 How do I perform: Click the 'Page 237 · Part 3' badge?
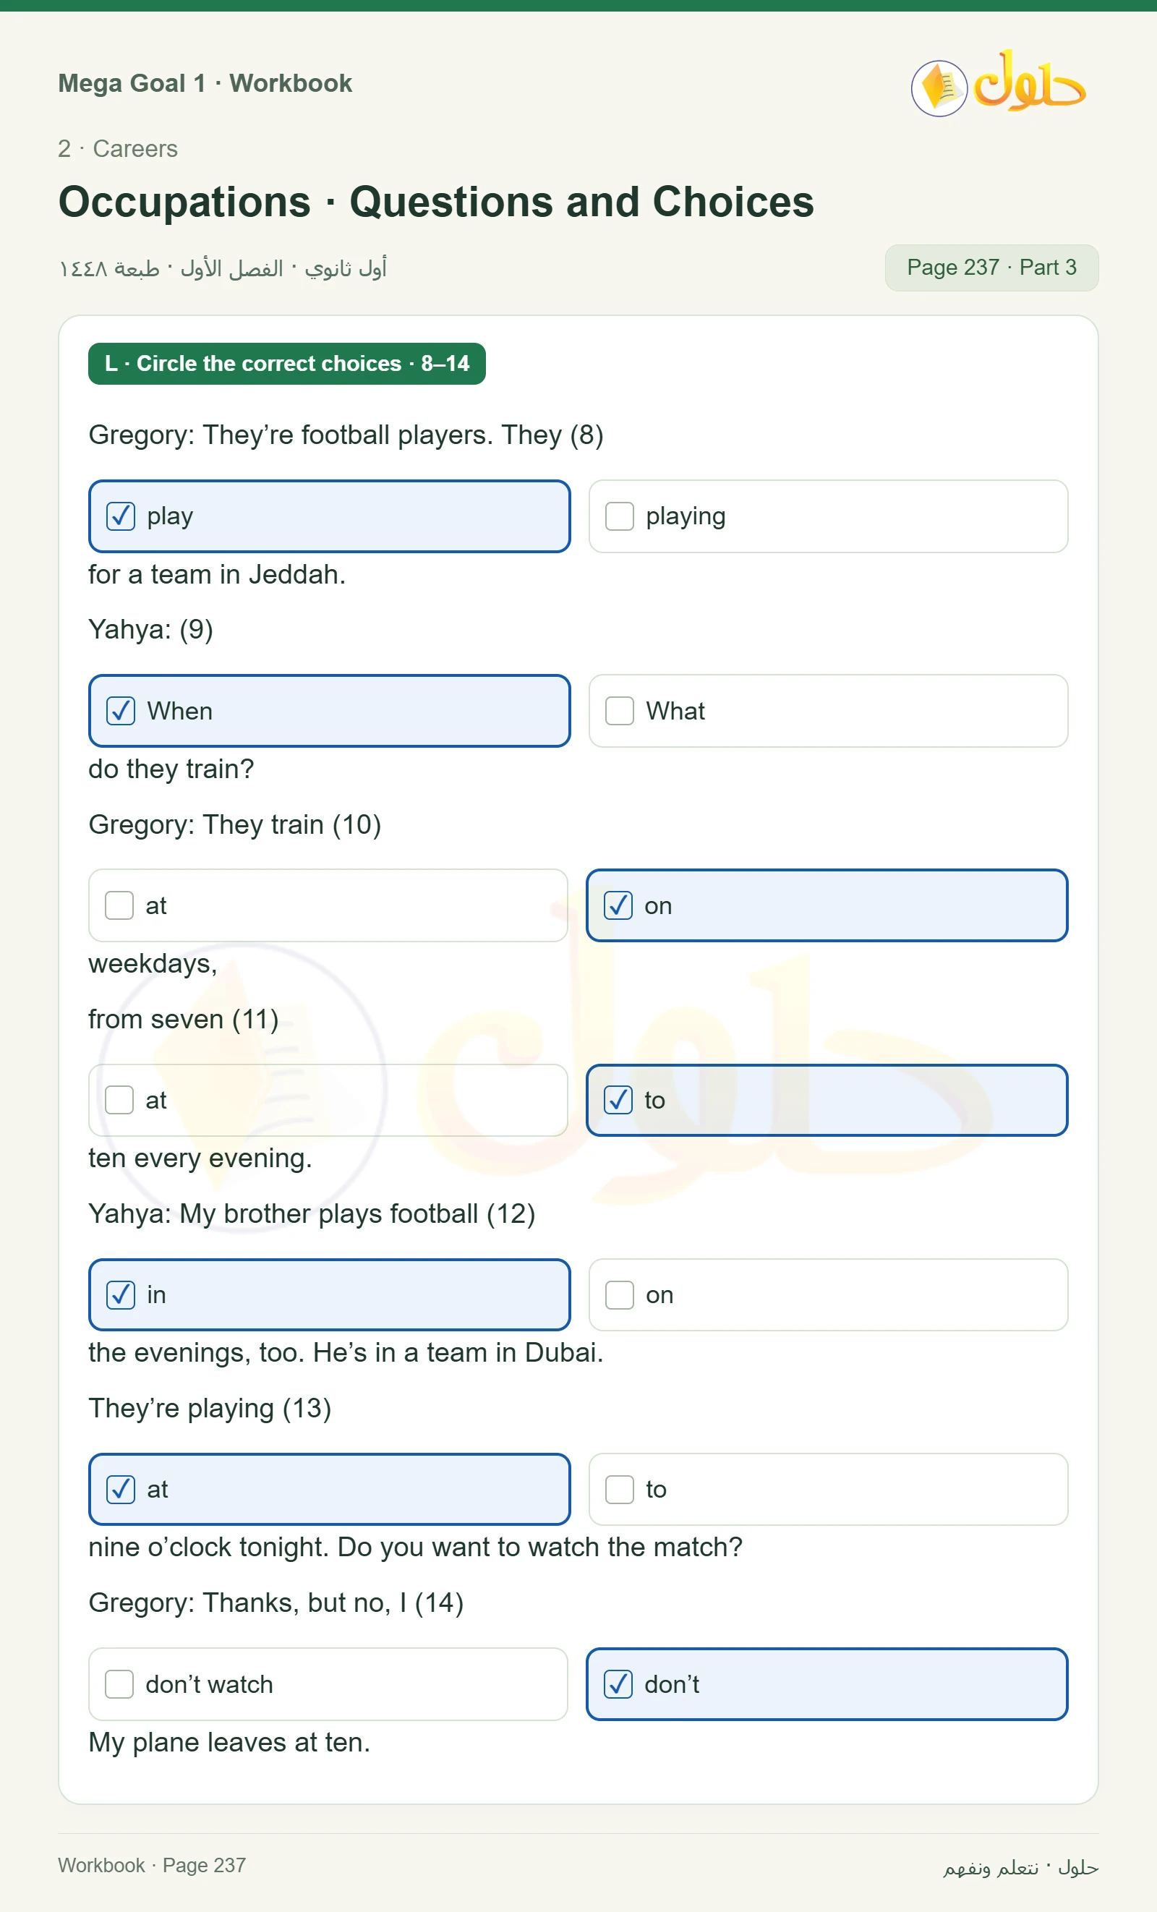991,268
